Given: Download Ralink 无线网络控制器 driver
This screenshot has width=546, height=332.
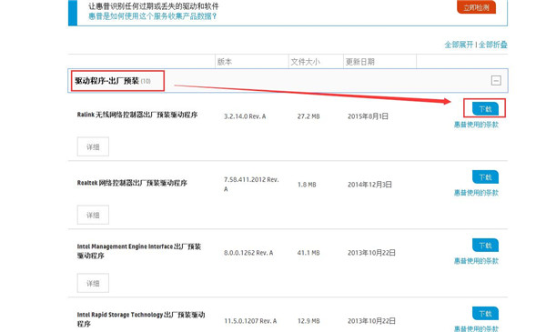Looking at the screenshot, I should point(485,109).
